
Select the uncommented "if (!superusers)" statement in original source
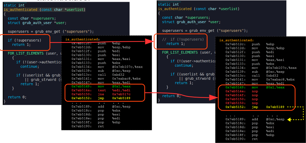(24, 40)
